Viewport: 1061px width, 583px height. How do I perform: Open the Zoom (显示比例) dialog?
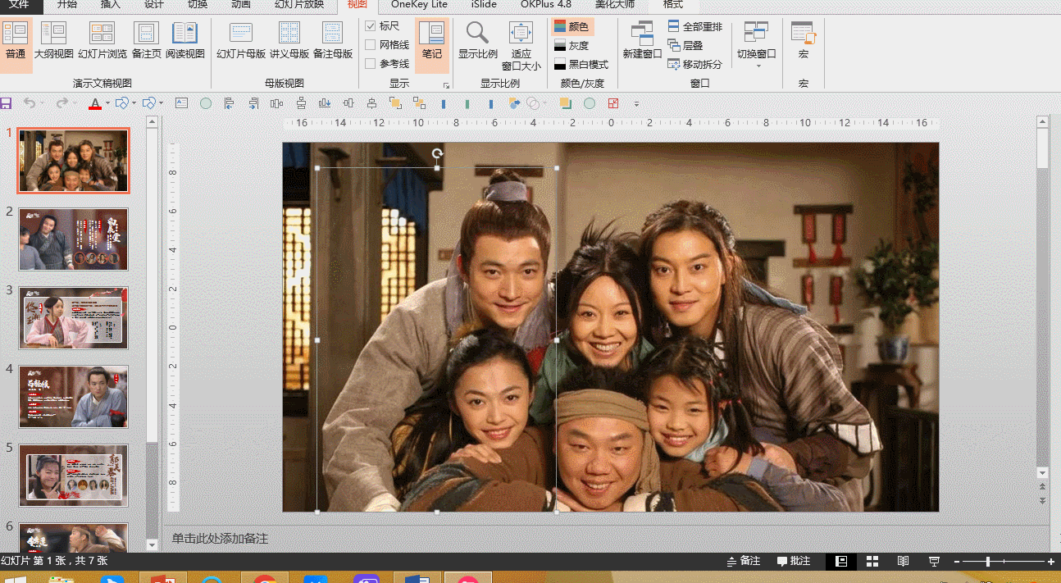pos(477,41)
